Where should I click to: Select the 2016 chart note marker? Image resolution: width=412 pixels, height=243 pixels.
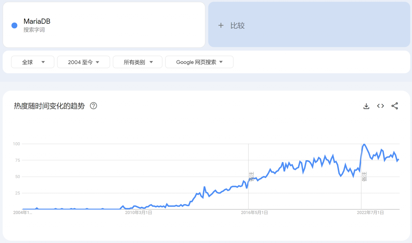pos(251,177)
